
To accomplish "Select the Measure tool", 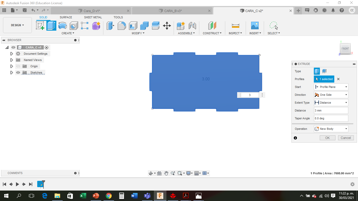I will click(236, 26).
